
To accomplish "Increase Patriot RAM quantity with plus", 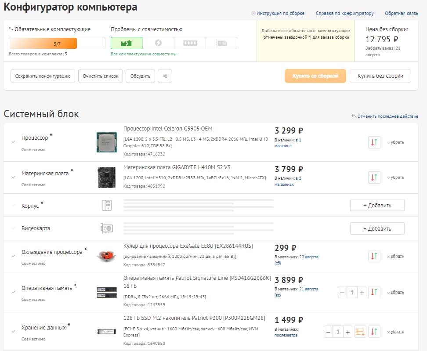I will pos(362,292).
